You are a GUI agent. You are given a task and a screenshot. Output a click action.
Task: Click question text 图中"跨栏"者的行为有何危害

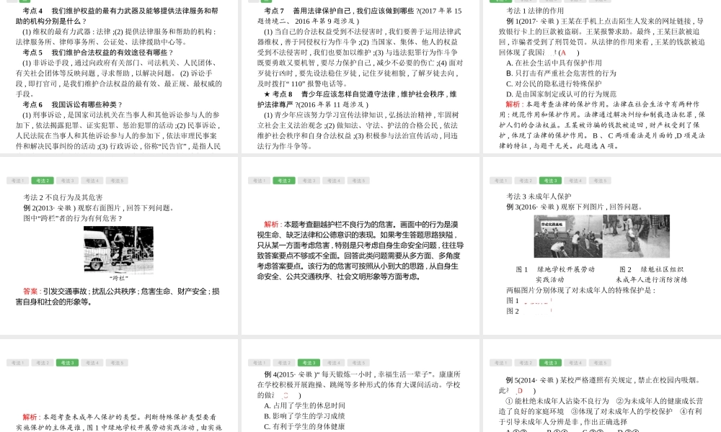(73, 219)
